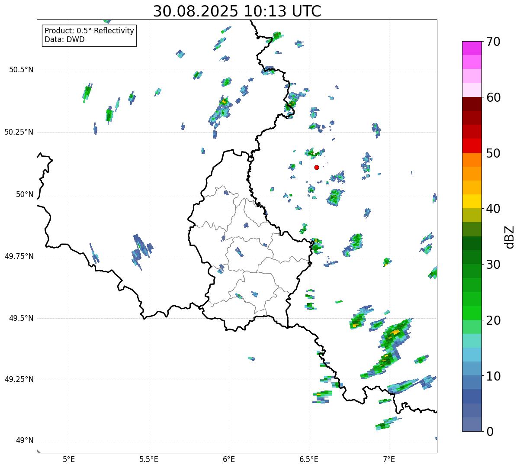The image size is (520, 468).
Task: Select the Product: 0.5° Reflectivity text
Action: 89,31
